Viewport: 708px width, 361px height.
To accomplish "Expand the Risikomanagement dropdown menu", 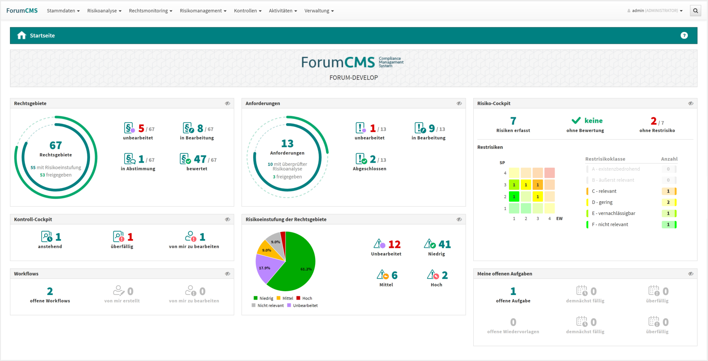I will click(x=203, y=11).
